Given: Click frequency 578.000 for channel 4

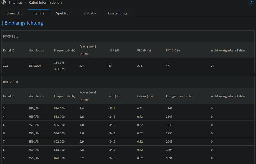Looking at the screenshot, I should (59, 117).
